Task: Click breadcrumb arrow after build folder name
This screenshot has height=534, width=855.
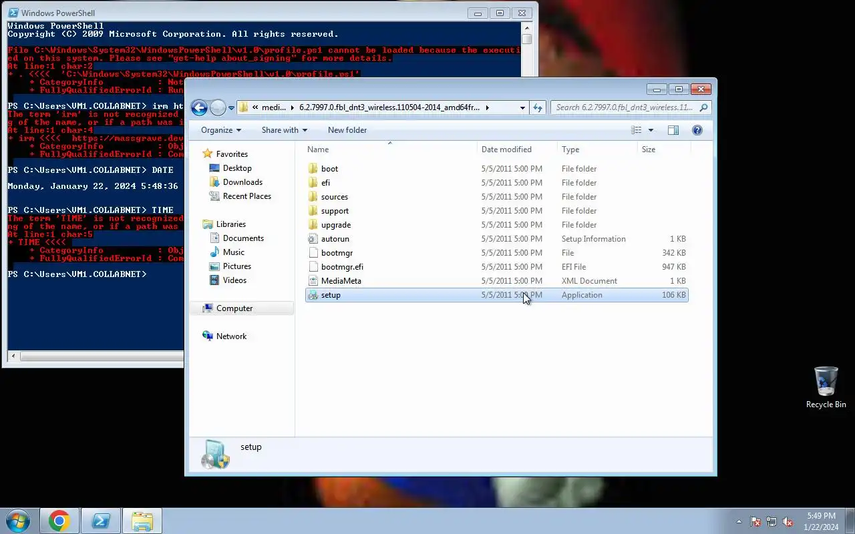Action: pyautogui.click(x=487, y=107)
